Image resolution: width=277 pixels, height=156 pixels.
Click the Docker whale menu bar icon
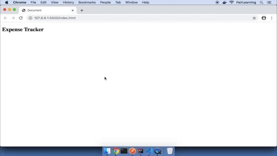click(x=225, y=3)
